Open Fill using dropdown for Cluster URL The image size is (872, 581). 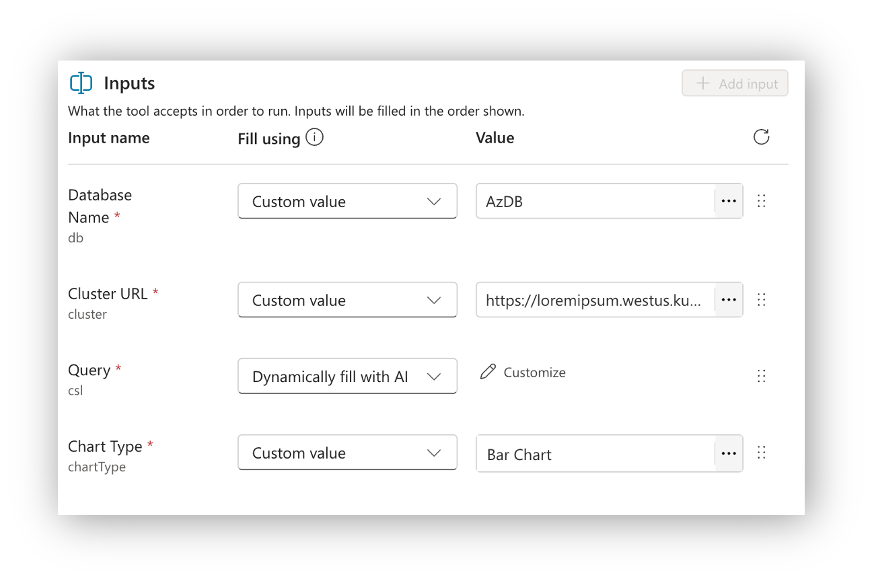coord(347,300)
